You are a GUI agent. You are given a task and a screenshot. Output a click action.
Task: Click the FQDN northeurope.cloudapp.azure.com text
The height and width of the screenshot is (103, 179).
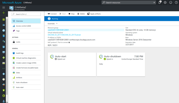(71, 40)
